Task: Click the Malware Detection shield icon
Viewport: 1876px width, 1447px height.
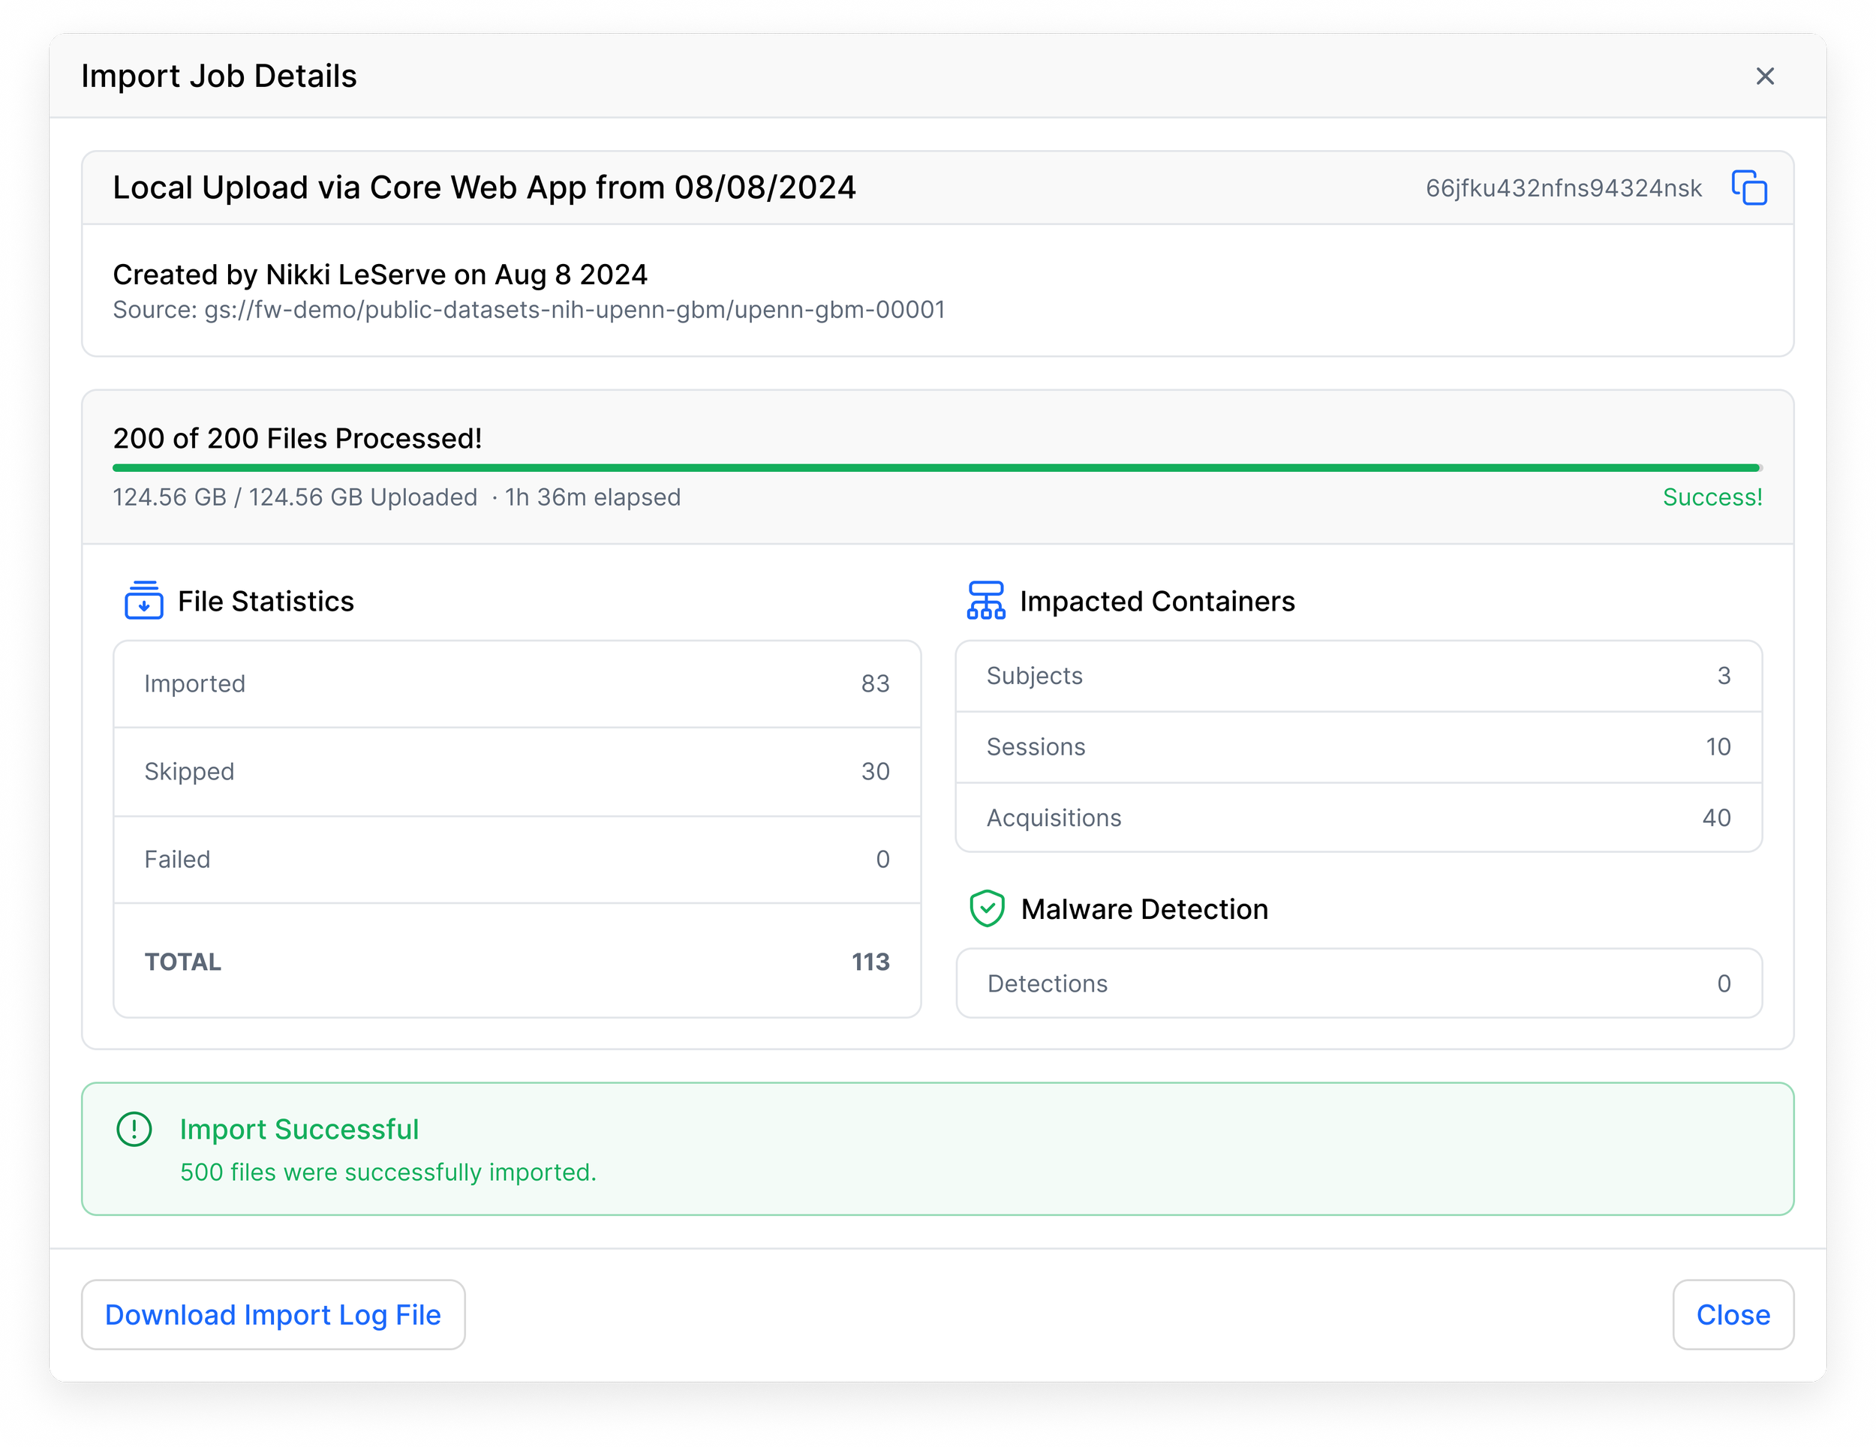Action: click(x=987, y=908)
